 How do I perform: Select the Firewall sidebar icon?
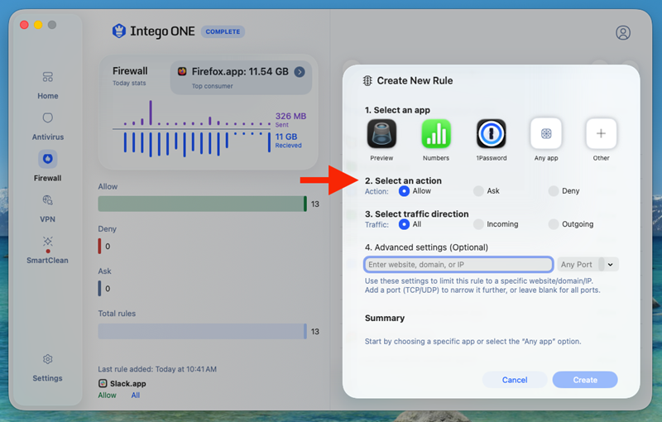[x=48, y=159]
